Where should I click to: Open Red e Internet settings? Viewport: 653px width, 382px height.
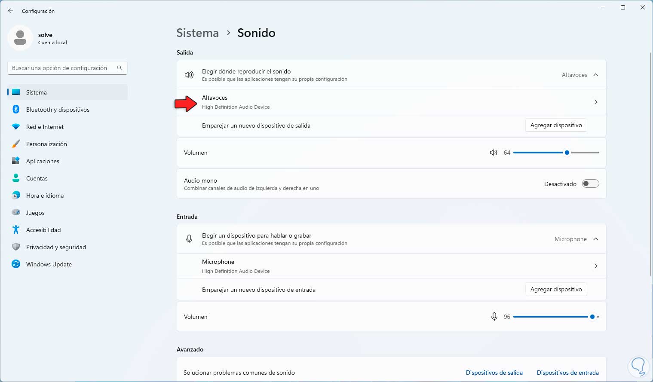(x=45, y=127)
